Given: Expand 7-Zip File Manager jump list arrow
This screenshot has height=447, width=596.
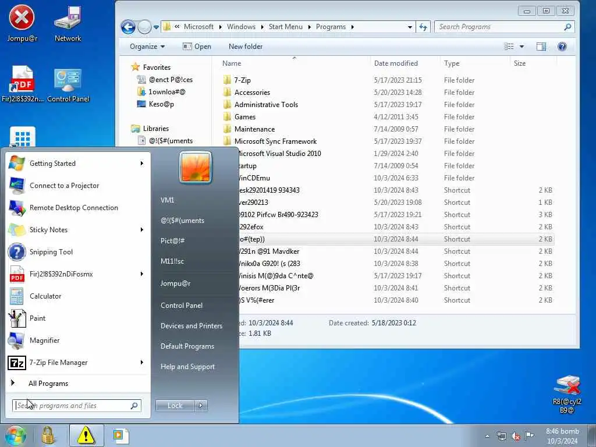Looking at the screenshot, I should (x=142, y=363).
